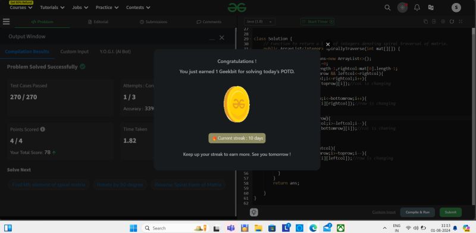Close the Output Window panel
The image size is (476, 233).
tap(221, 37)
